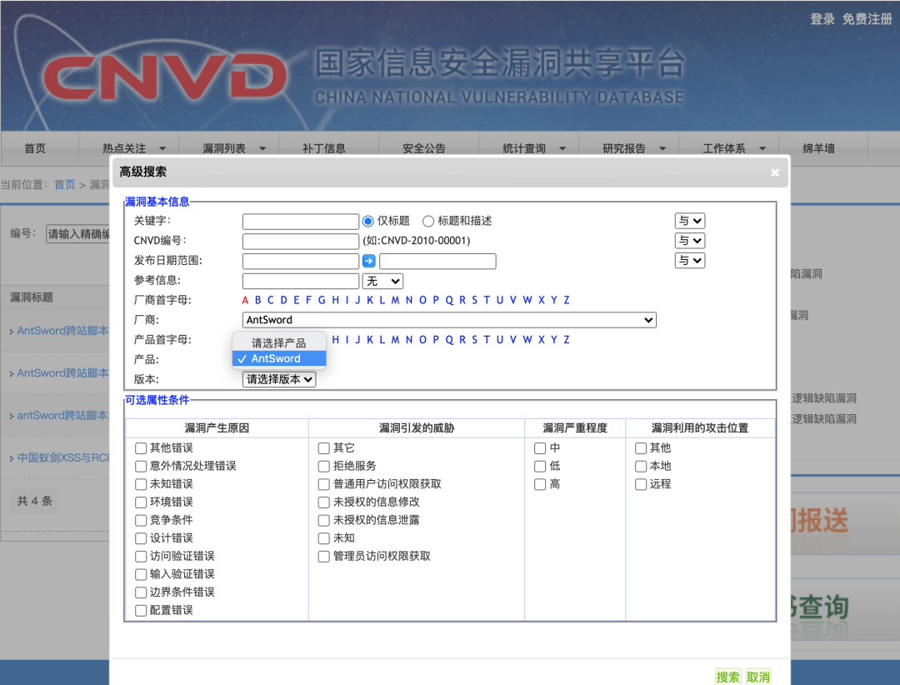Open the 与 dropdown beside 关键字

[x=689, y=221]
